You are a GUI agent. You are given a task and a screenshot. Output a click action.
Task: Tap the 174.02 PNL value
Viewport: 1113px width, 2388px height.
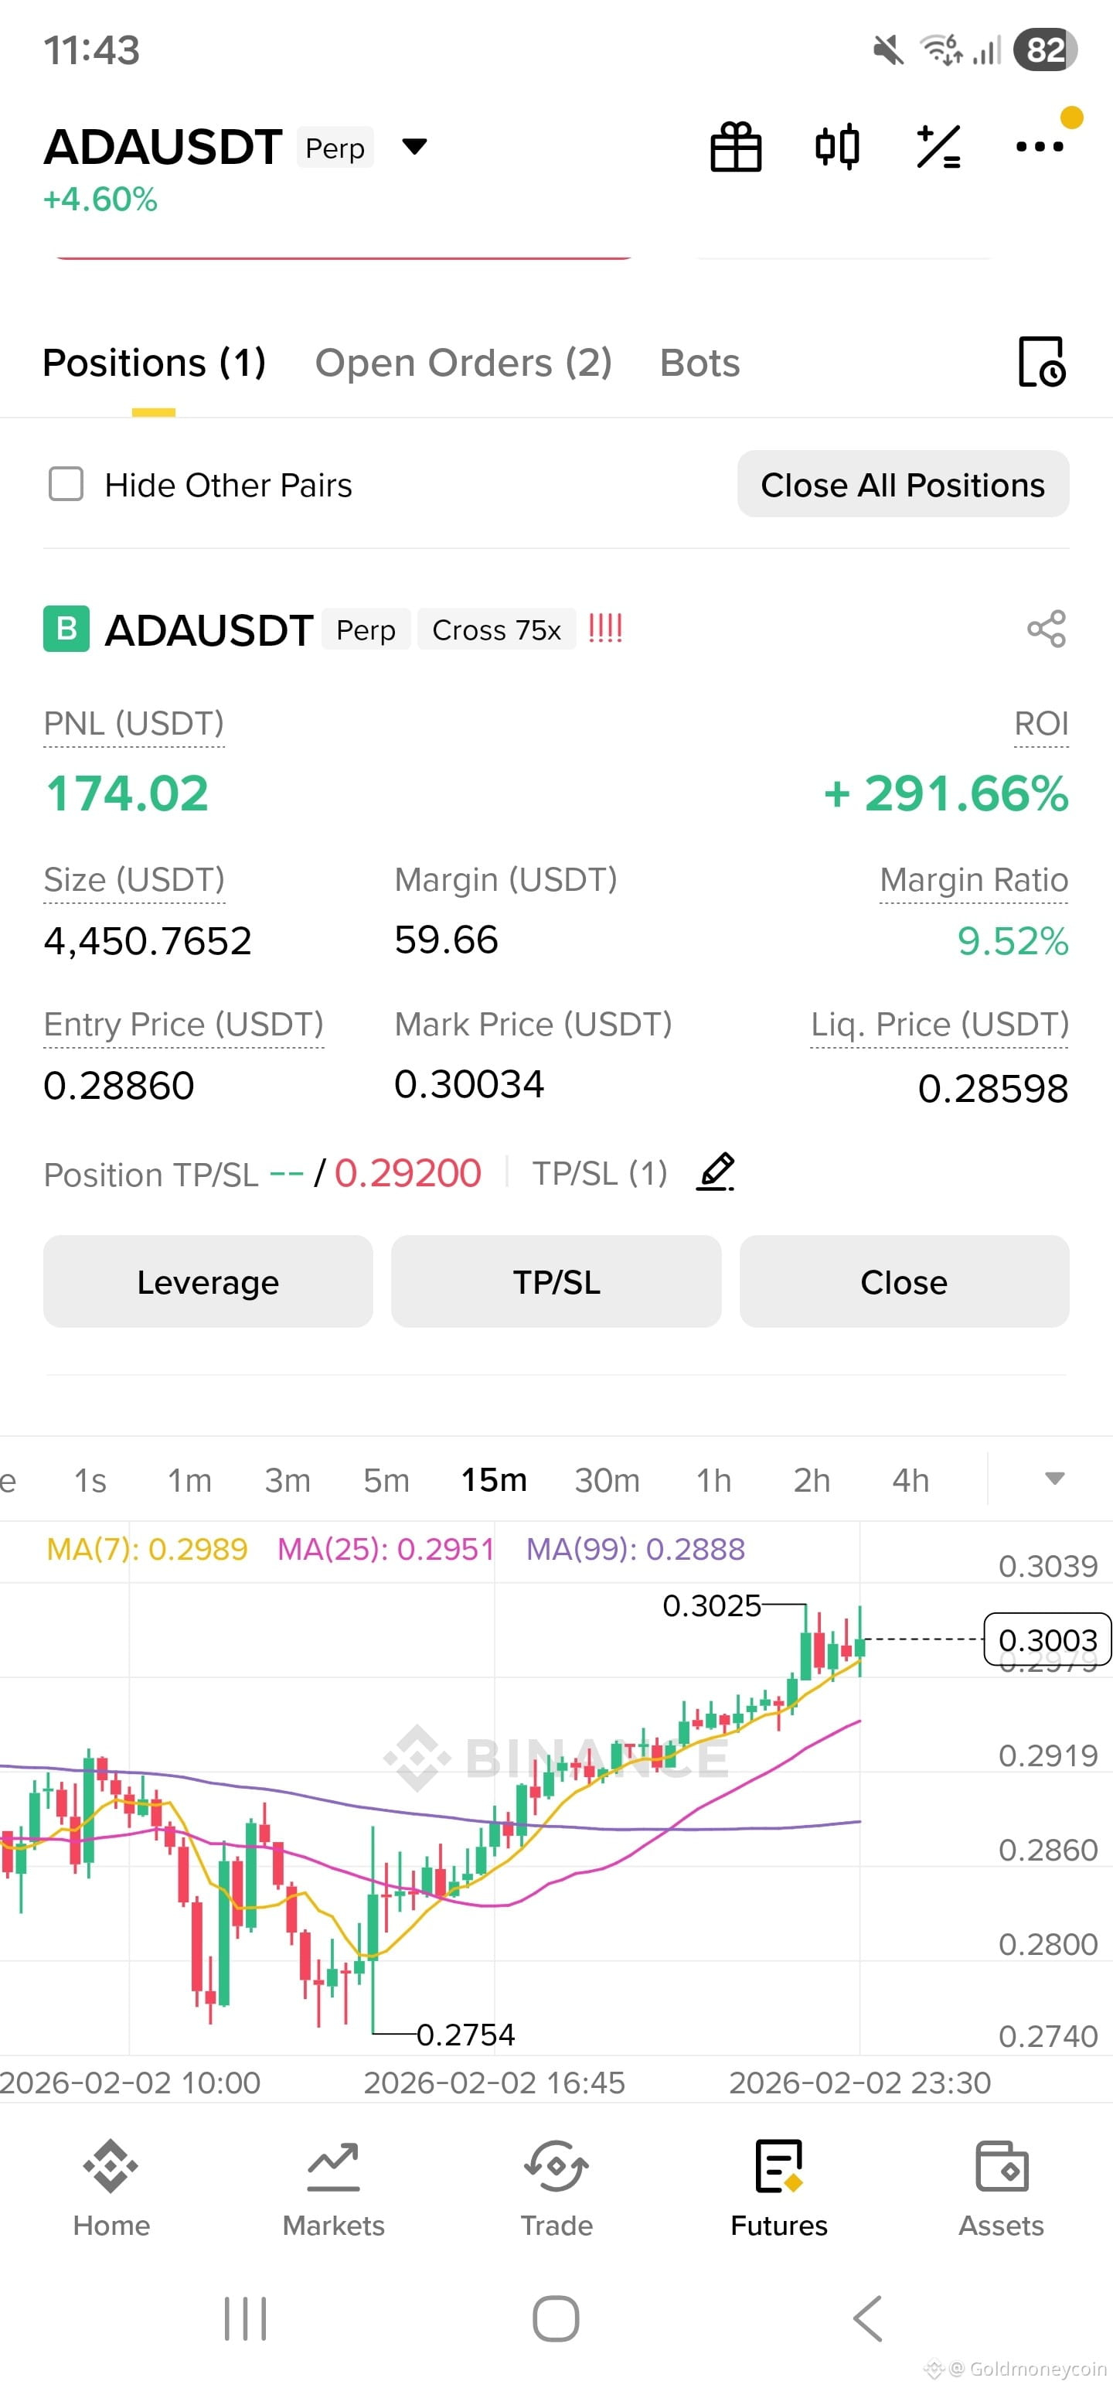[127, 793]
